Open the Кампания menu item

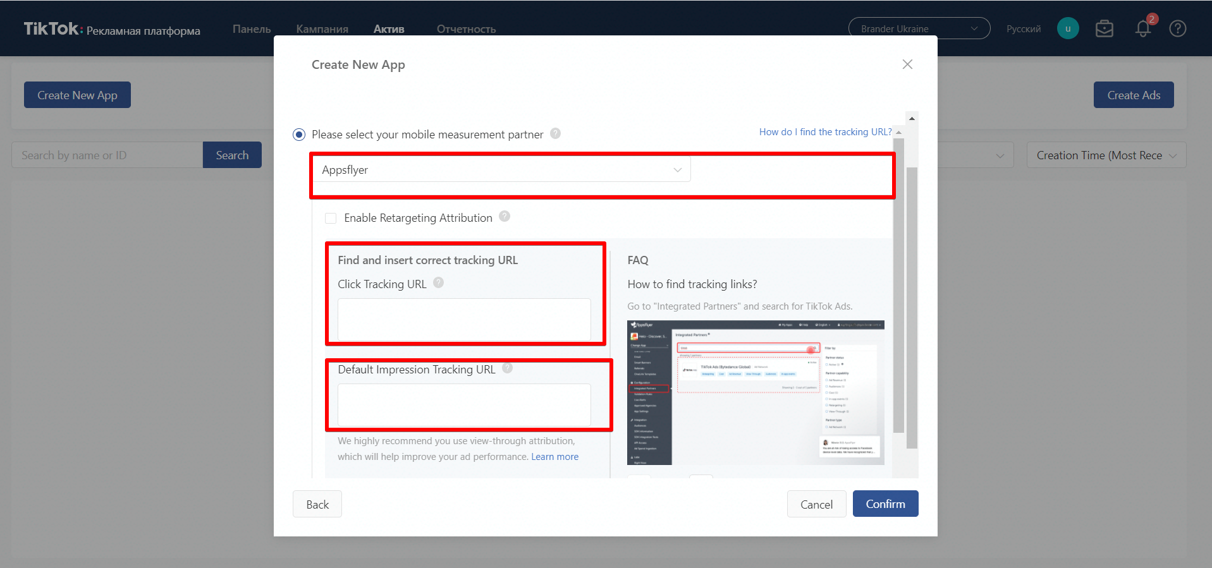tap(322, 29)
